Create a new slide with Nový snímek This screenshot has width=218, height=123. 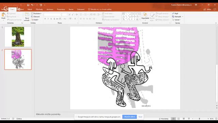27,17
